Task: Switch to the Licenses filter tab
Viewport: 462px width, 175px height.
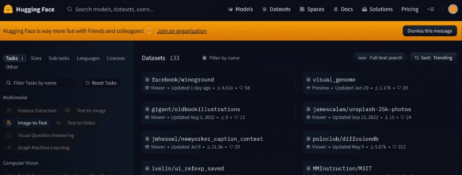Action: [116, 58]
